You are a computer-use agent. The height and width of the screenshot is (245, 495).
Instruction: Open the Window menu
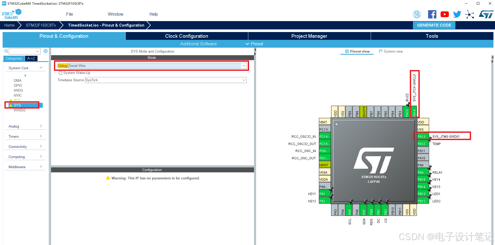pyautogui.click(x=115, y=14)
